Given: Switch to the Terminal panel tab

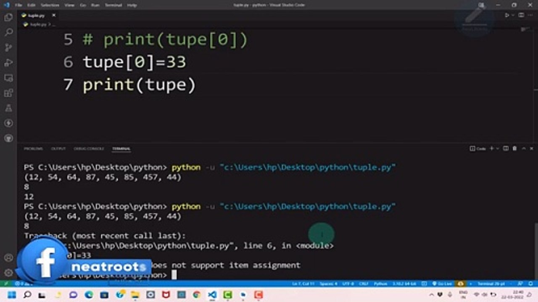Looking at the screenshot, I should click(x=121, y=148).
